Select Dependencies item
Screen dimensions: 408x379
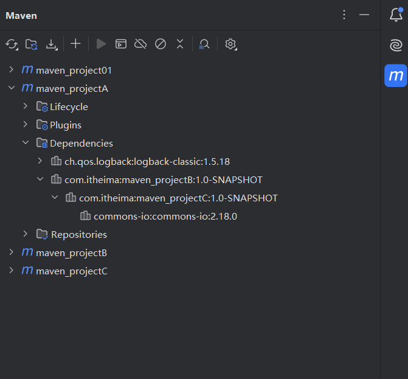pyautogui.click(x=81, y=144)
